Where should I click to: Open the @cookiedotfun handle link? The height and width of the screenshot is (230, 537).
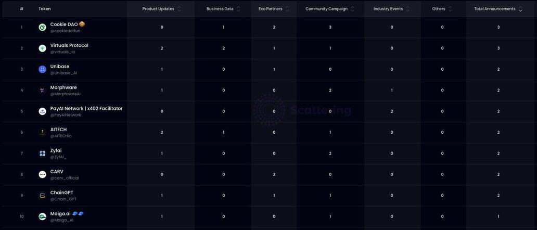(65, 31)
